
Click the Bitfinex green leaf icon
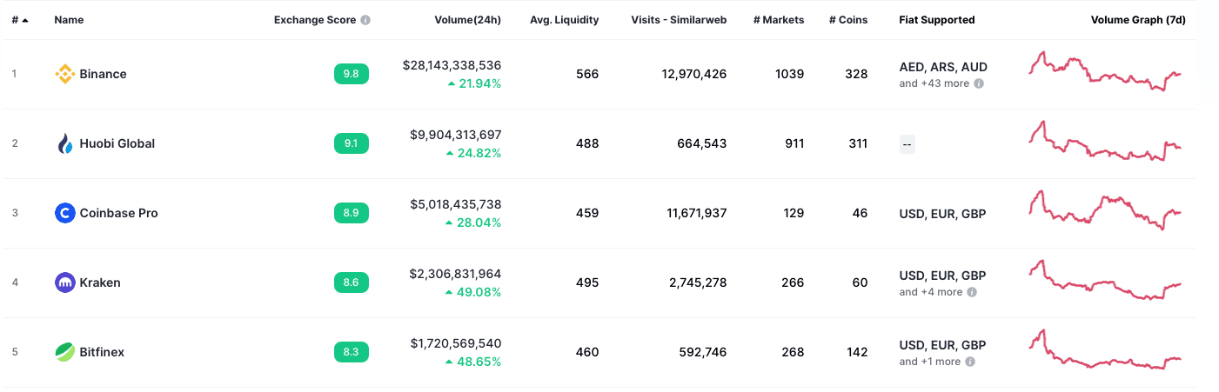[64, 352]
